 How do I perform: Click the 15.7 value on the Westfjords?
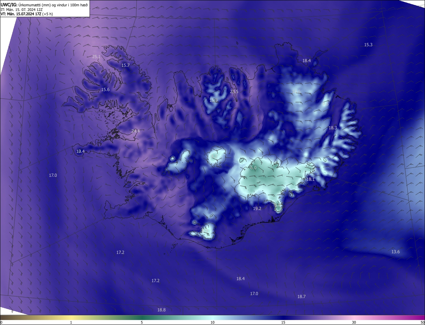126,65
